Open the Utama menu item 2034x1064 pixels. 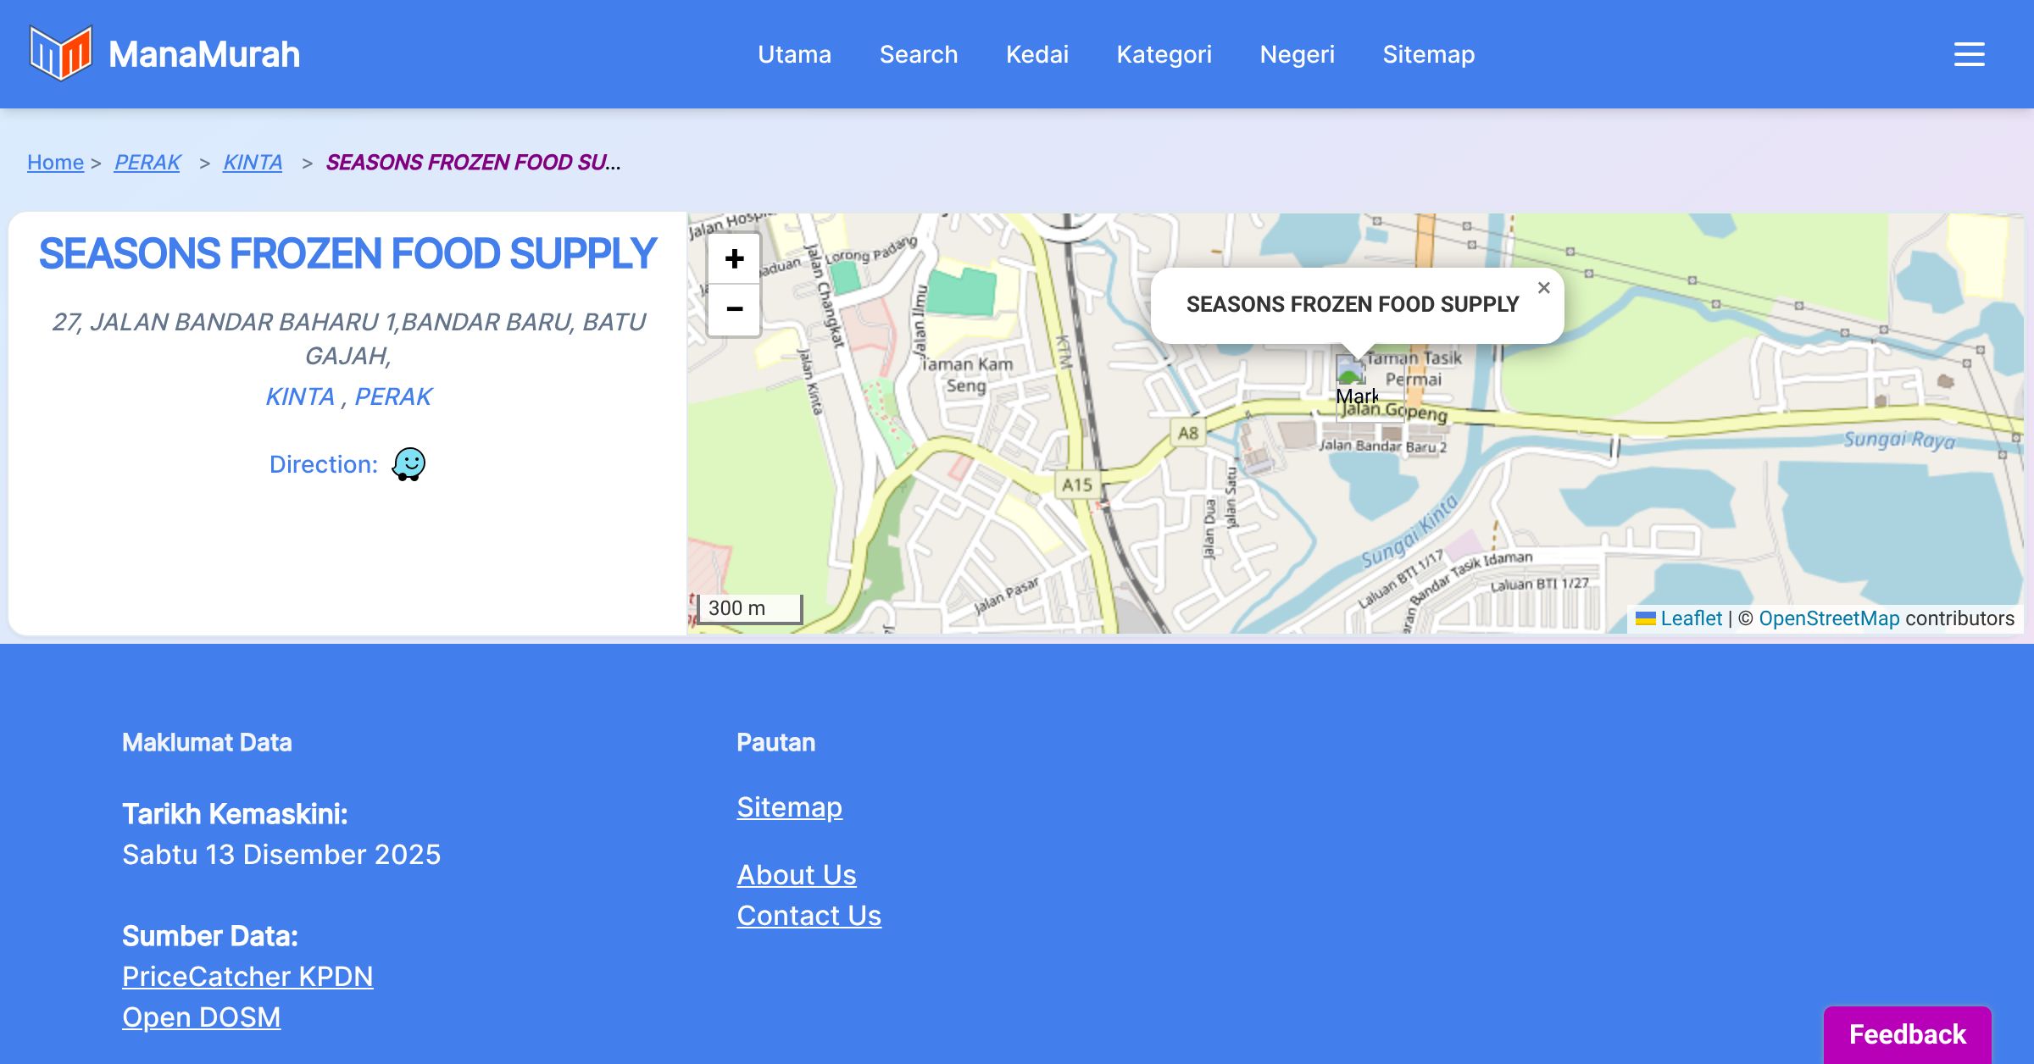(794, 54)
